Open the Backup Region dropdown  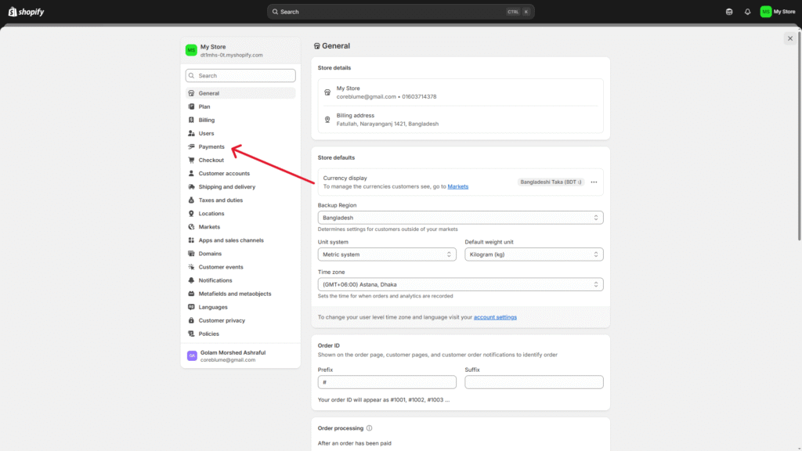[x=460, y=218]
